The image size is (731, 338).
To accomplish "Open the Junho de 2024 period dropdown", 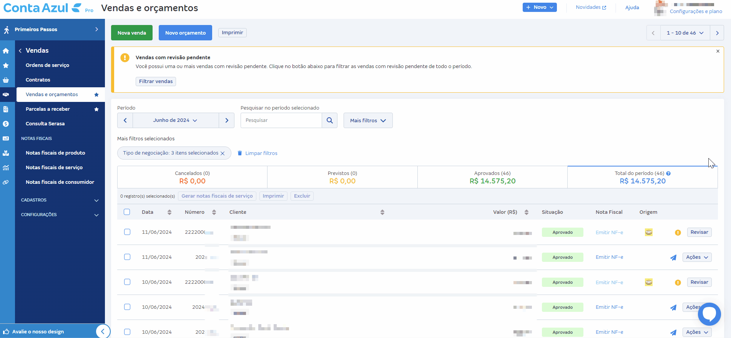I will tap(176, 120).
